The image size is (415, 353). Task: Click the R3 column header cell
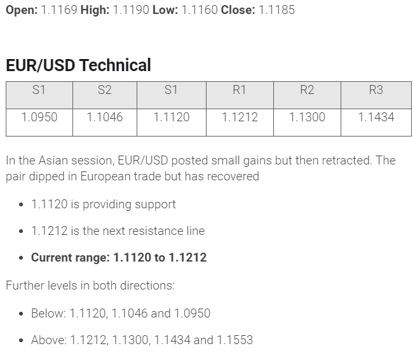point(376,90)
